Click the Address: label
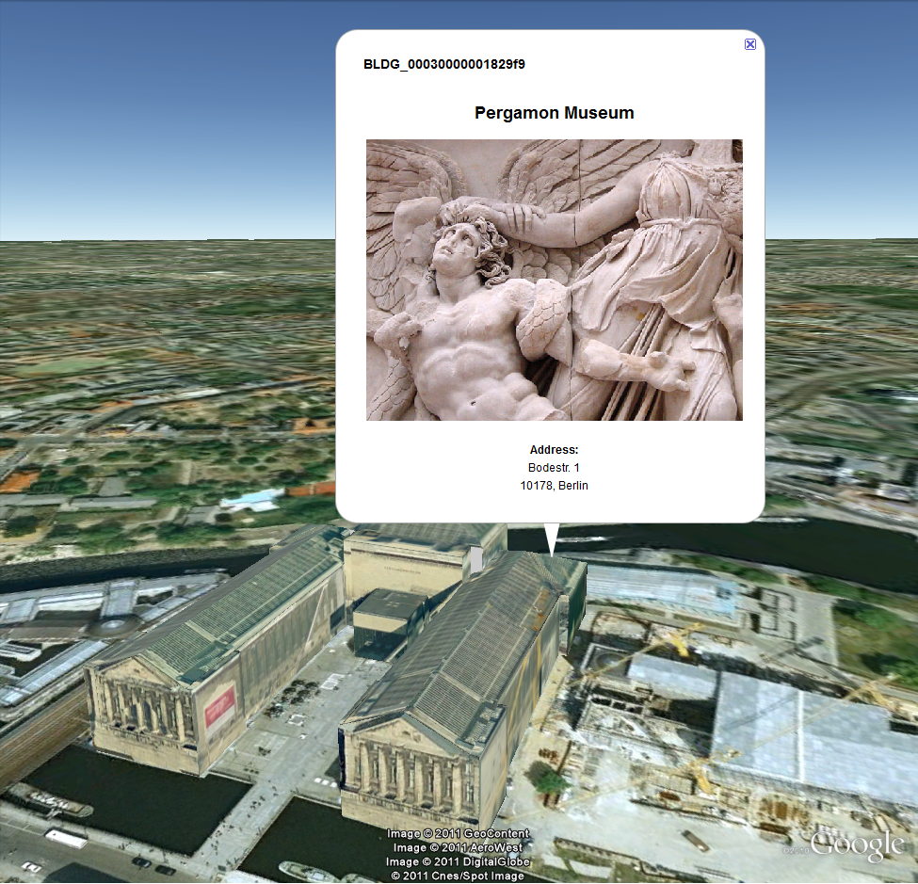Image resolution: width=918 pixels, height=884 pixels. [554, 450]
